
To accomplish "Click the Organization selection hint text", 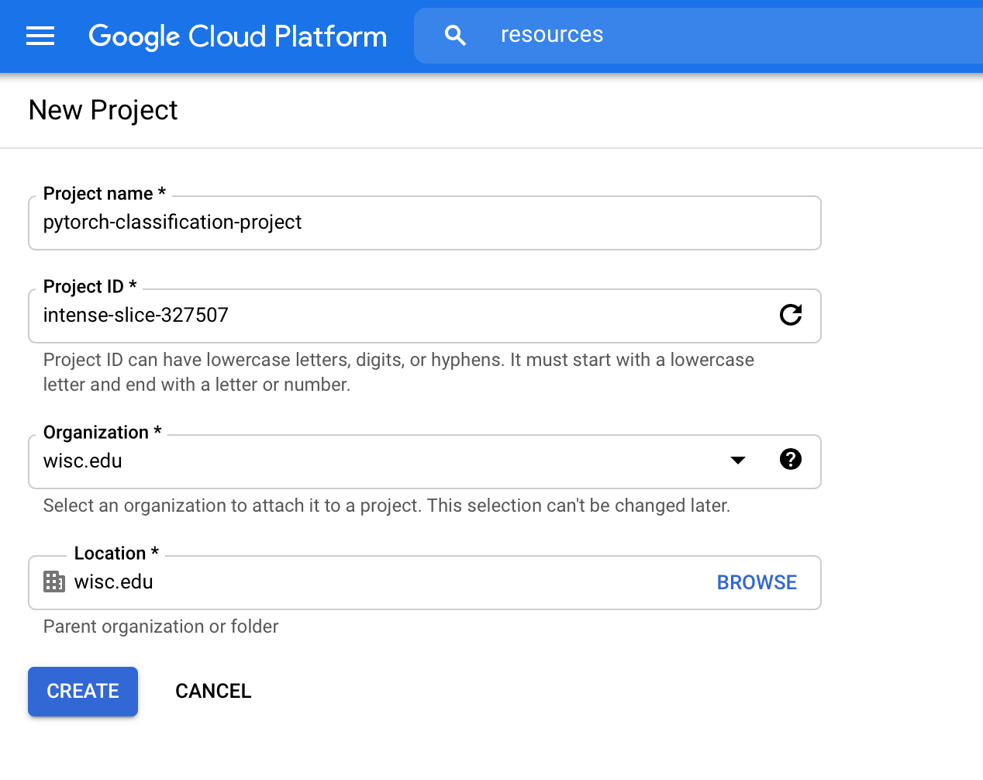I will 386,506.
